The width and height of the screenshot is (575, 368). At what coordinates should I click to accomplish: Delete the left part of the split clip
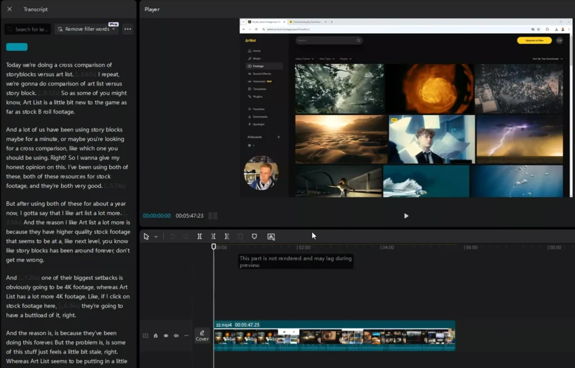tap(213, 236)
